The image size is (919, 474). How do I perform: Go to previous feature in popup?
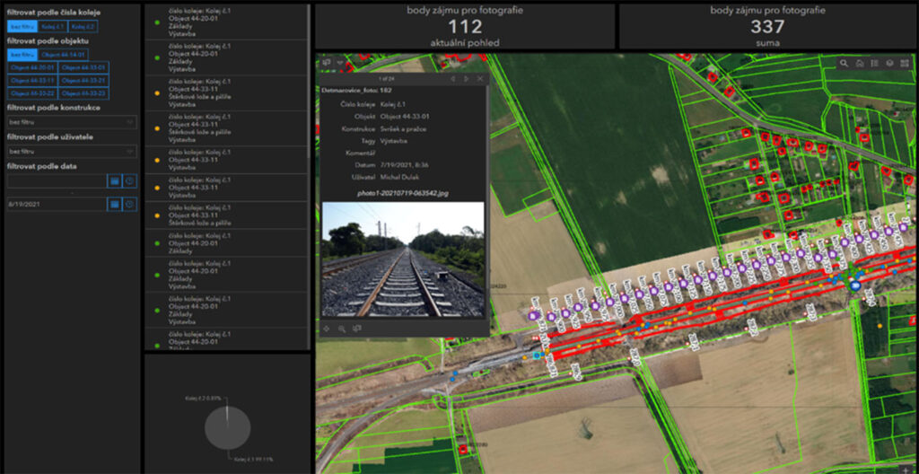(451, 79)
